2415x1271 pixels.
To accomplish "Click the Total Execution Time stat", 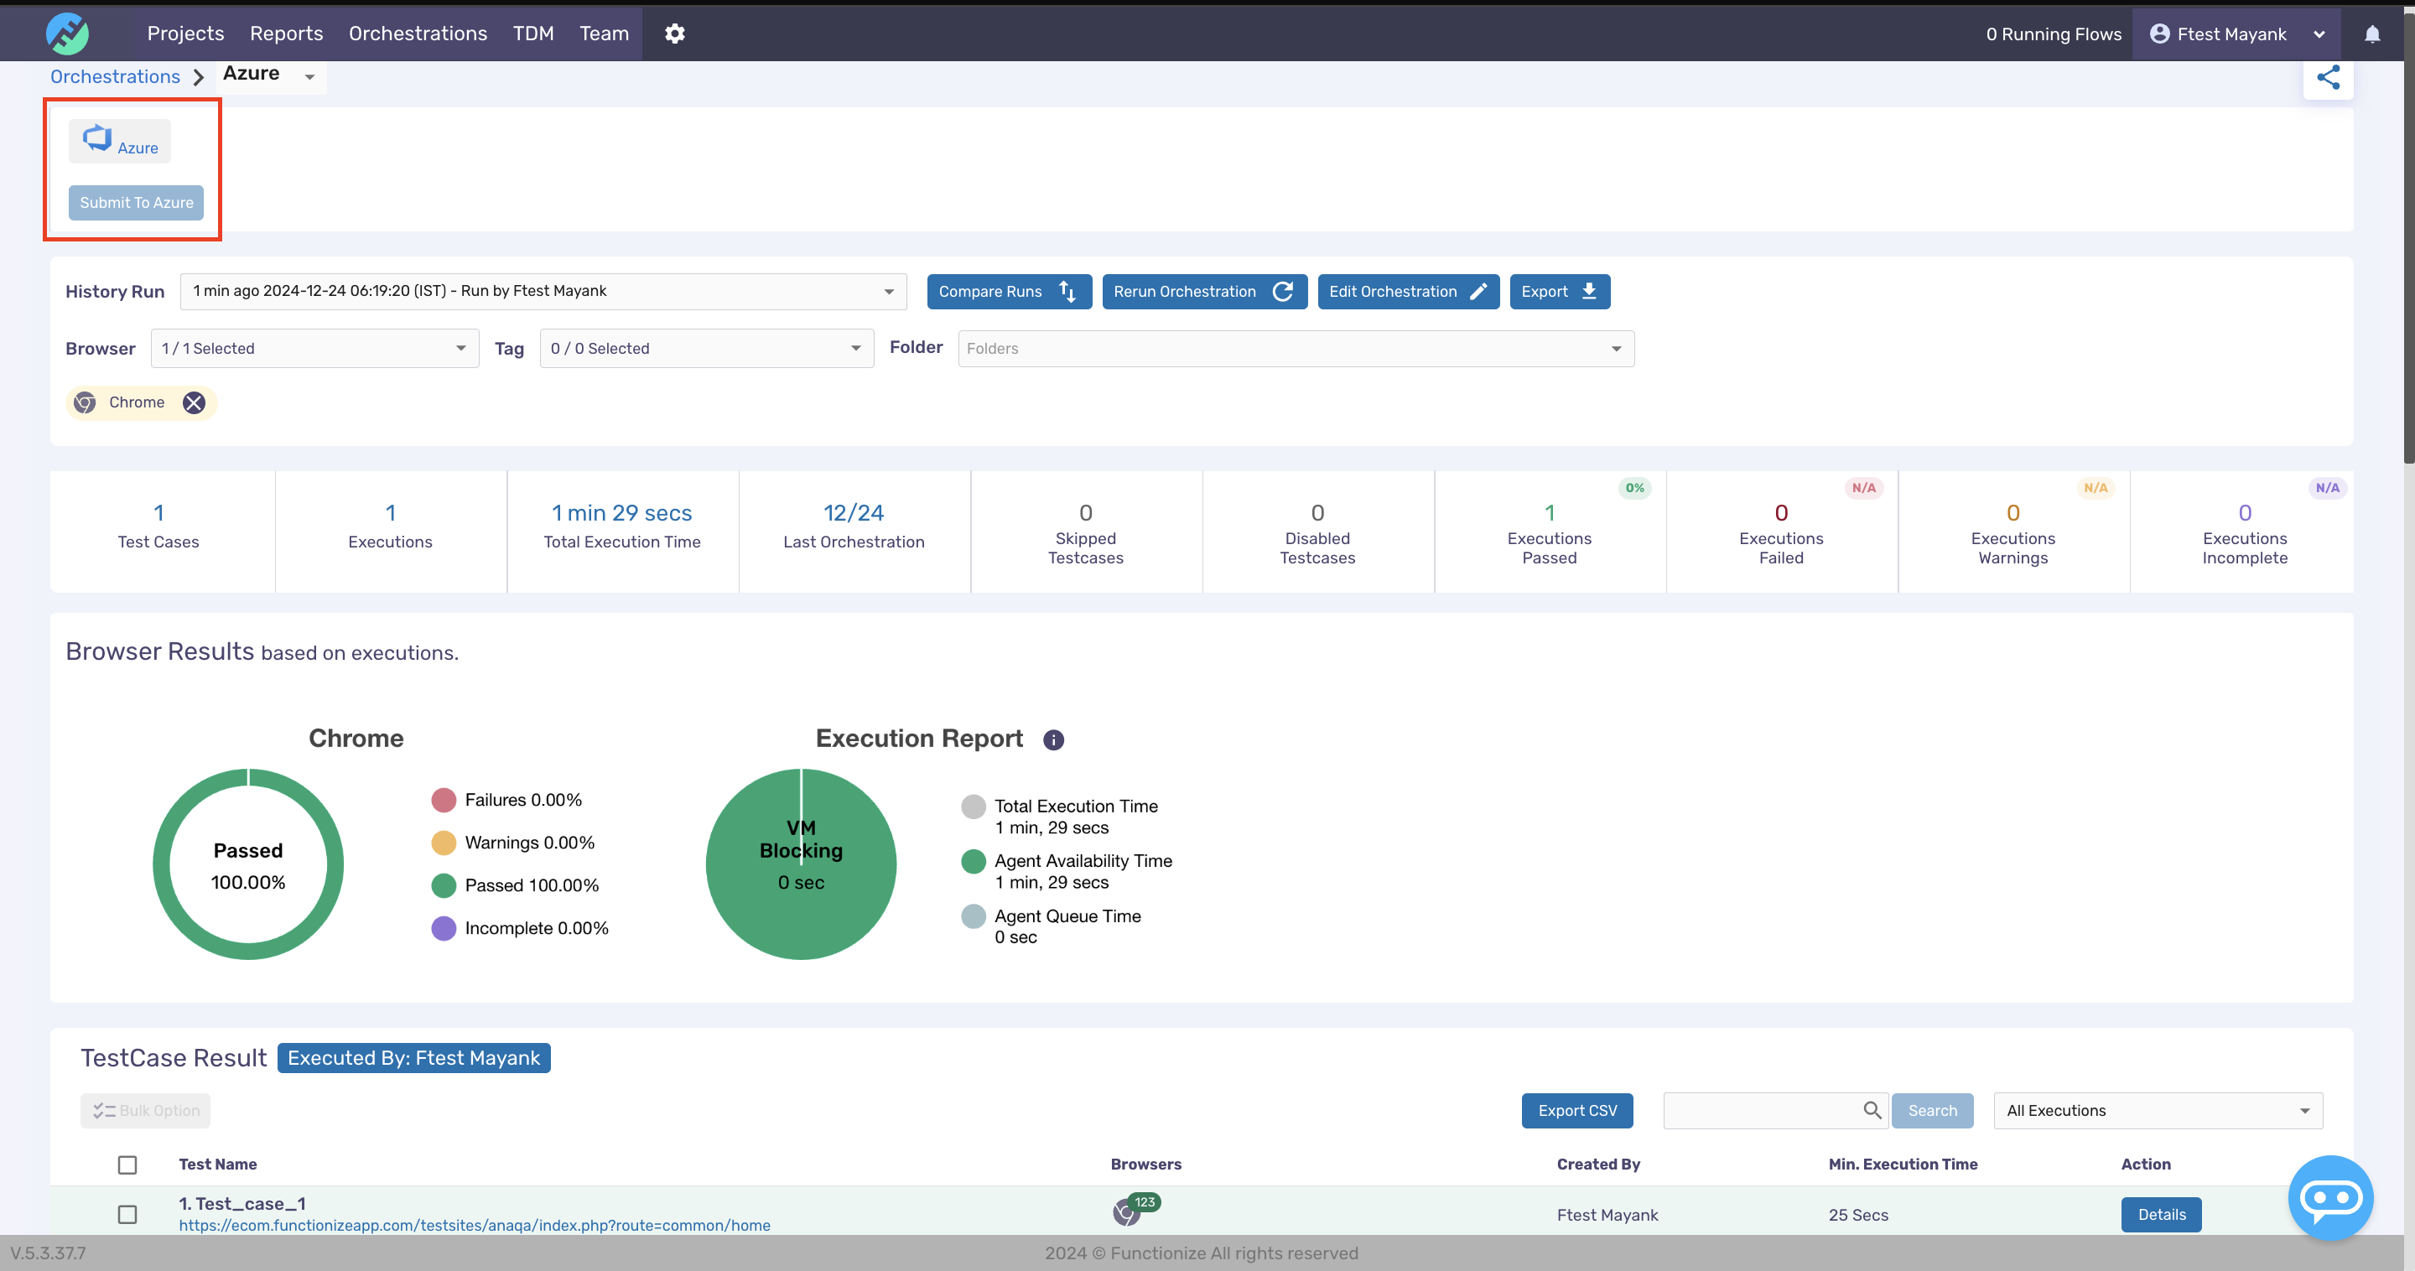I will pyautogui.click(x=622, y=532).
